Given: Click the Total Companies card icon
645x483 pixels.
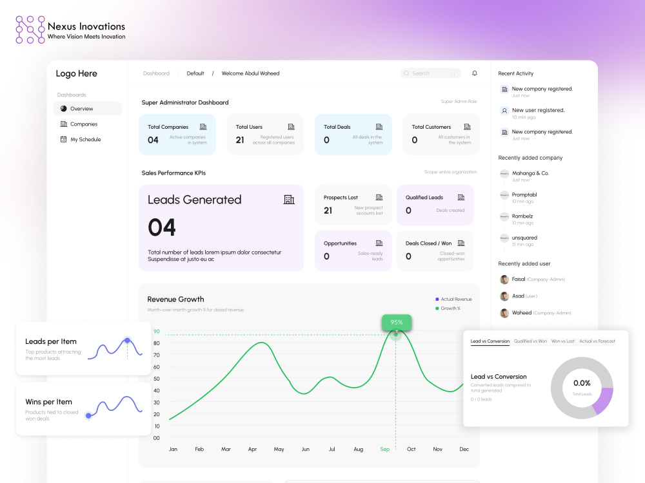Looking at the screenshot, I should pos(203,127).
